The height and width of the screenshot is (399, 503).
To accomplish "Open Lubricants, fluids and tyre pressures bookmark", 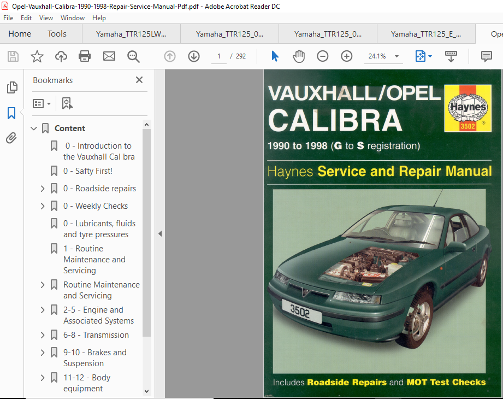I will 99,229.
